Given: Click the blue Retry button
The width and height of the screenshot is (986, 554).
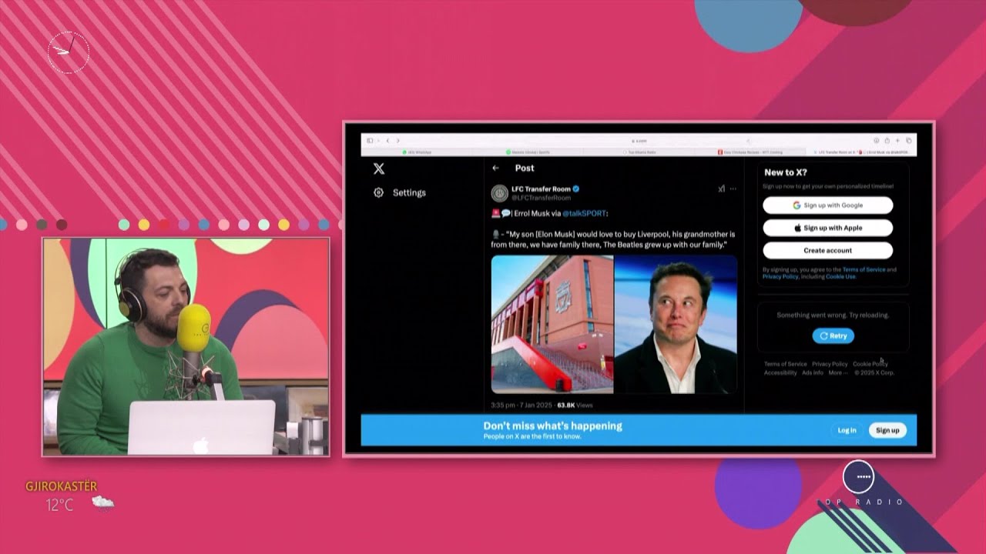Looking at the screenshot, I should pyautogui.click(x=833, y=335).
